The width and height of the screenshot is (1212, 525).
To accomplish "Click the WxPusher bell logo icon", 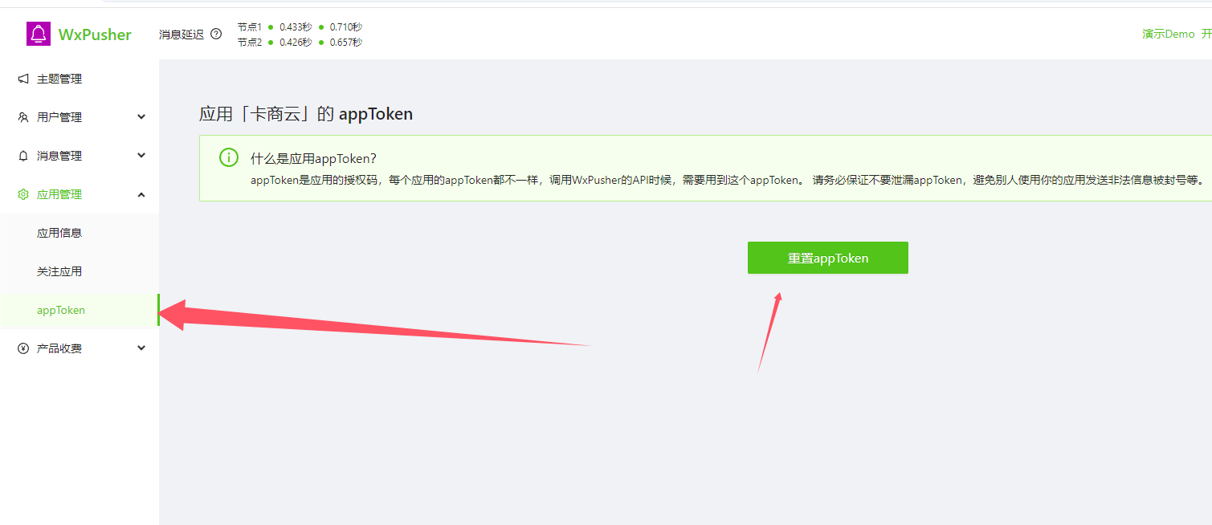I will pos(39,34).
